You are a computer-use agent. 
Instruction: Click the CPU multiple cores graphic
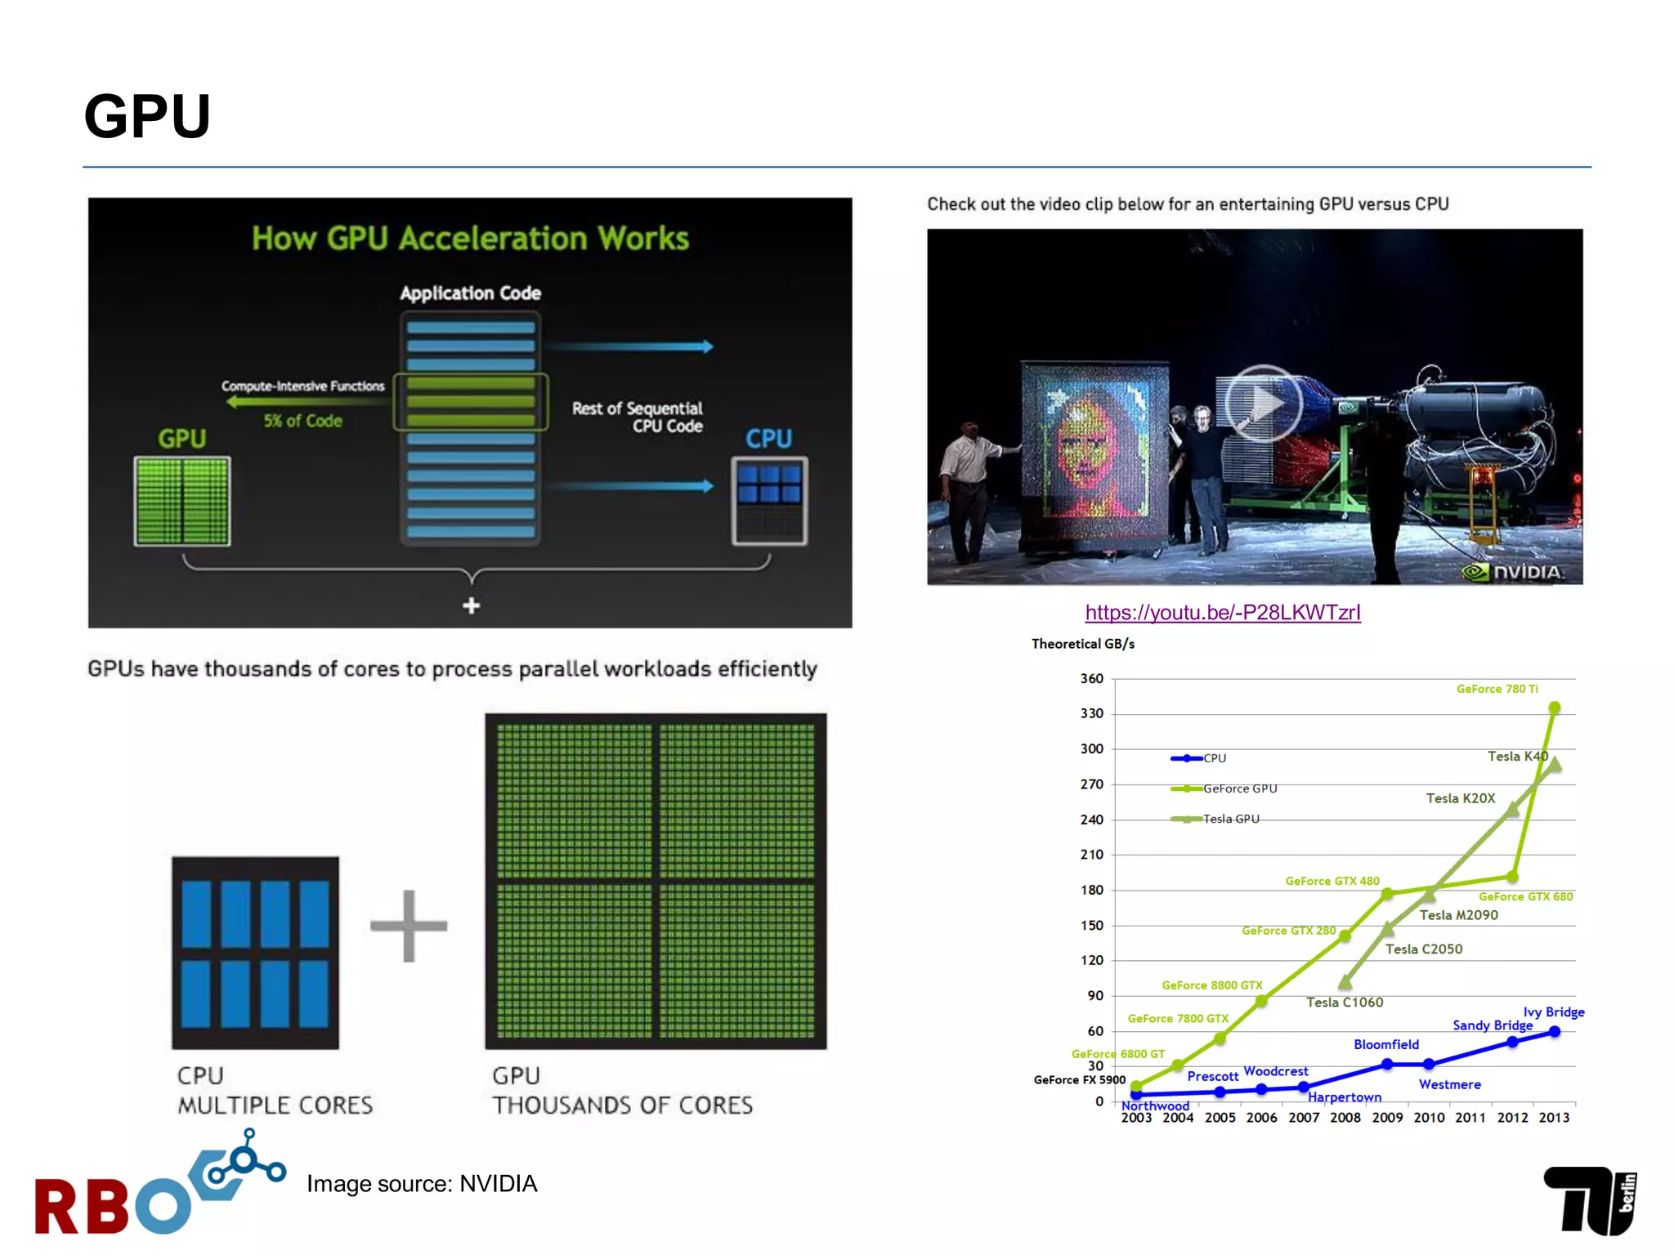(255, 953)
